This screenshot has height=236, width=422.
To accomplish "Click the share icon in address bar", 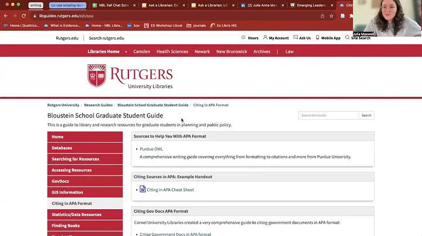I will (322, 16).
